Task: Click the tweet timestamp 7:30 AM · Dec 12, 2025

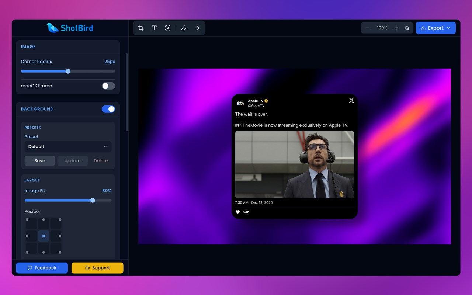Action: [254, 203]
